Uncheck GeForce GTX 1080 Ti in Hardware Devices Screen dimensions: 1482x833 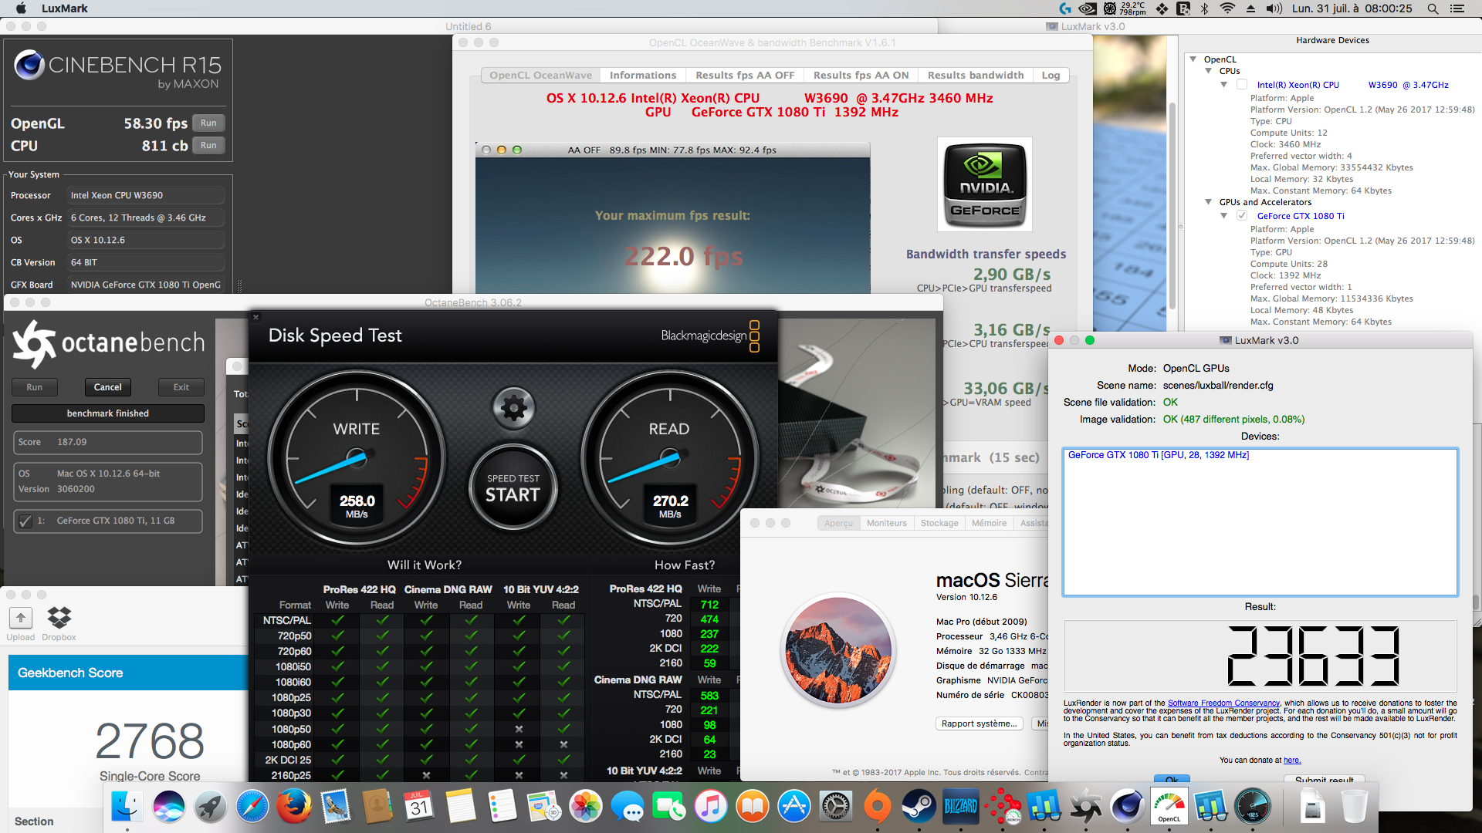(1242, 216)
